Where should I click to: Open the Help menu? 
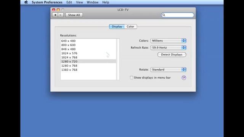(x=106, y=2)
